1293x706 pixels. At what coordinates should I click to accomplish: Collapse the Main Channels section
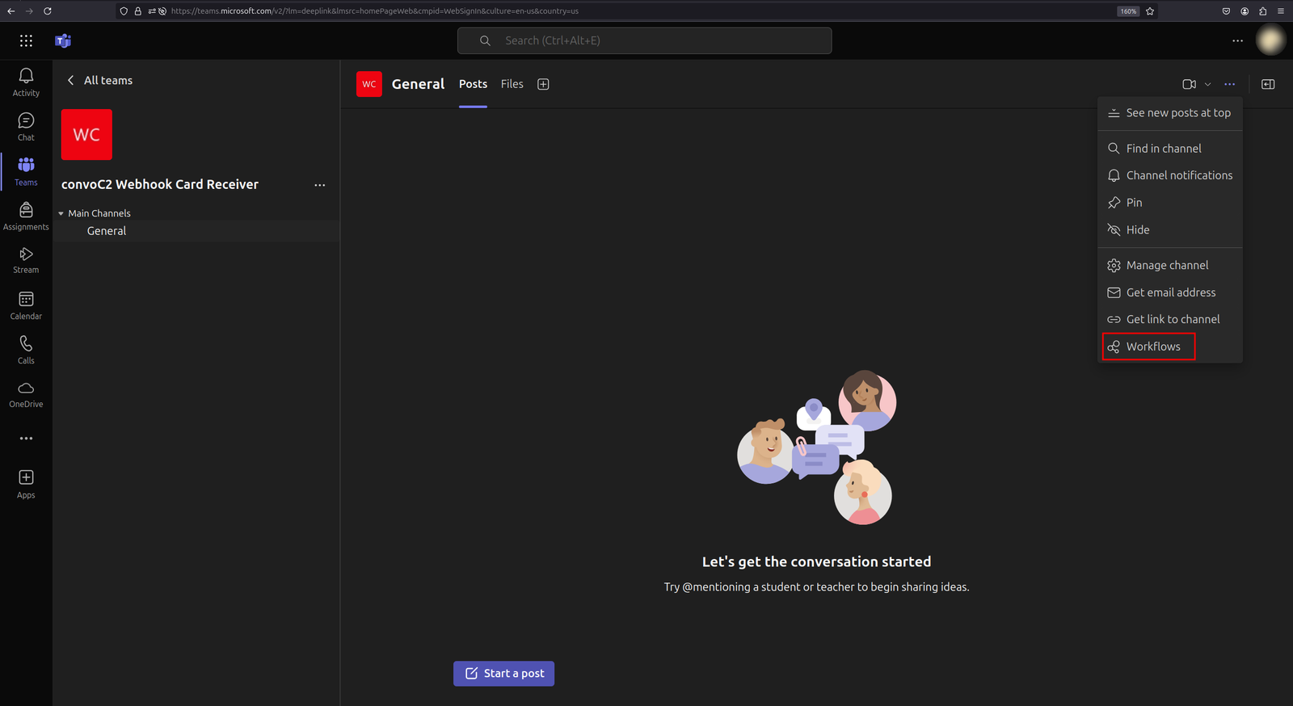pyautogui.click(x=61, y=213)
